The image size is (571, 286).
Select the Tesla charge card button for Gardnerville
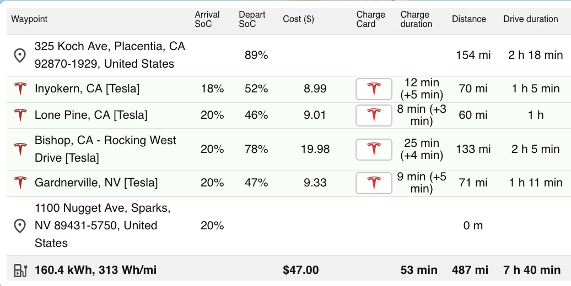click(374, 183)
